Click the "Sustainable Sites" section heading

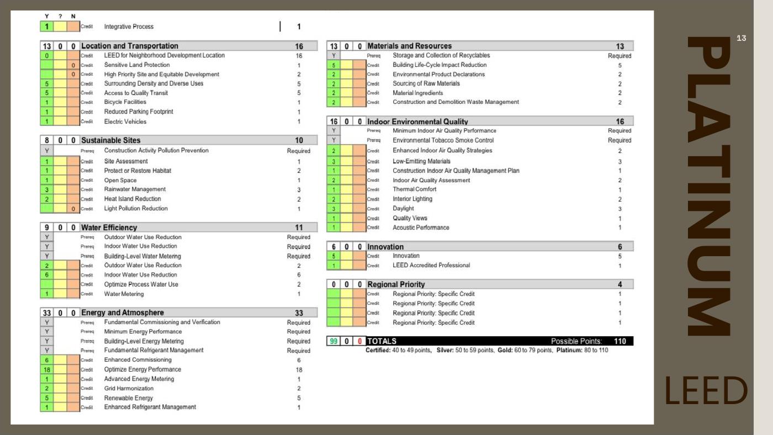click(x=111, y=141)
